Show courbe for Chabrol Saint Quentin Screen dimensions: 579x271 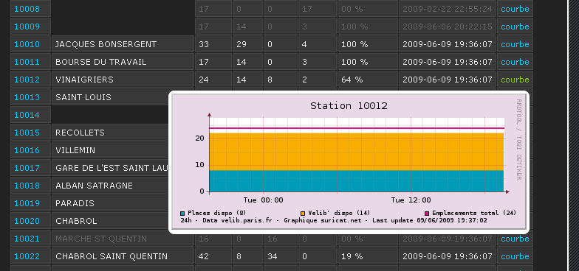pos(515,256)
